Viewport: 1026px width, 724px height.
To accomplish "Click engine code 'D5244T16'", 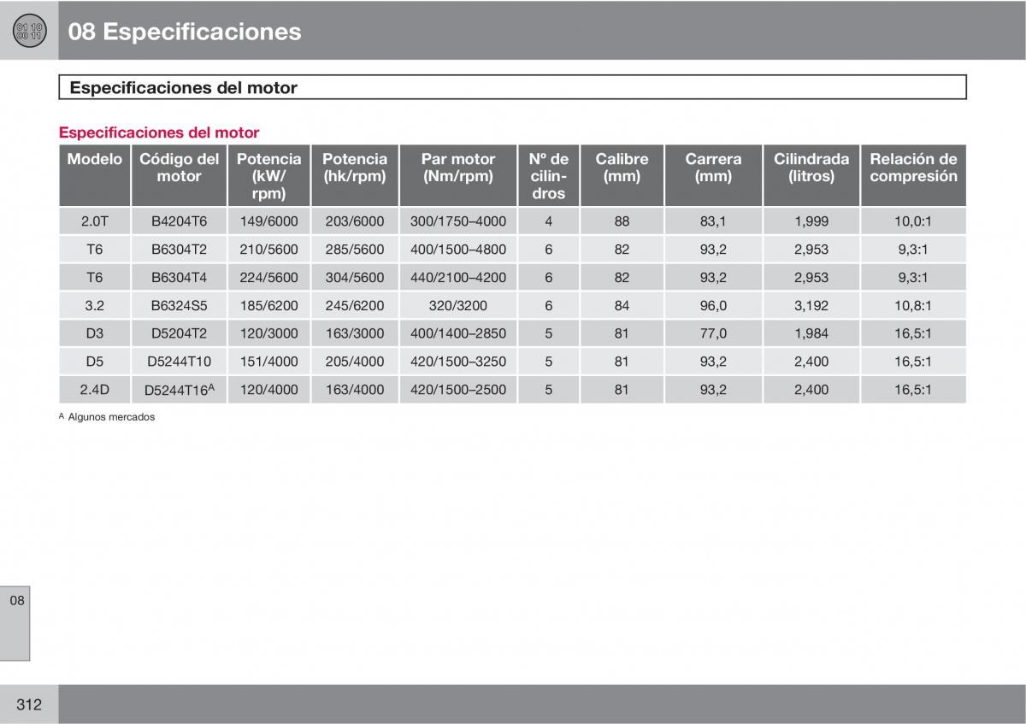I will [179, 390].
